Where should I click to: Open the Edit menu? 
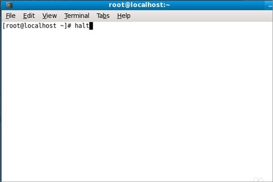[x=29, y=16]
